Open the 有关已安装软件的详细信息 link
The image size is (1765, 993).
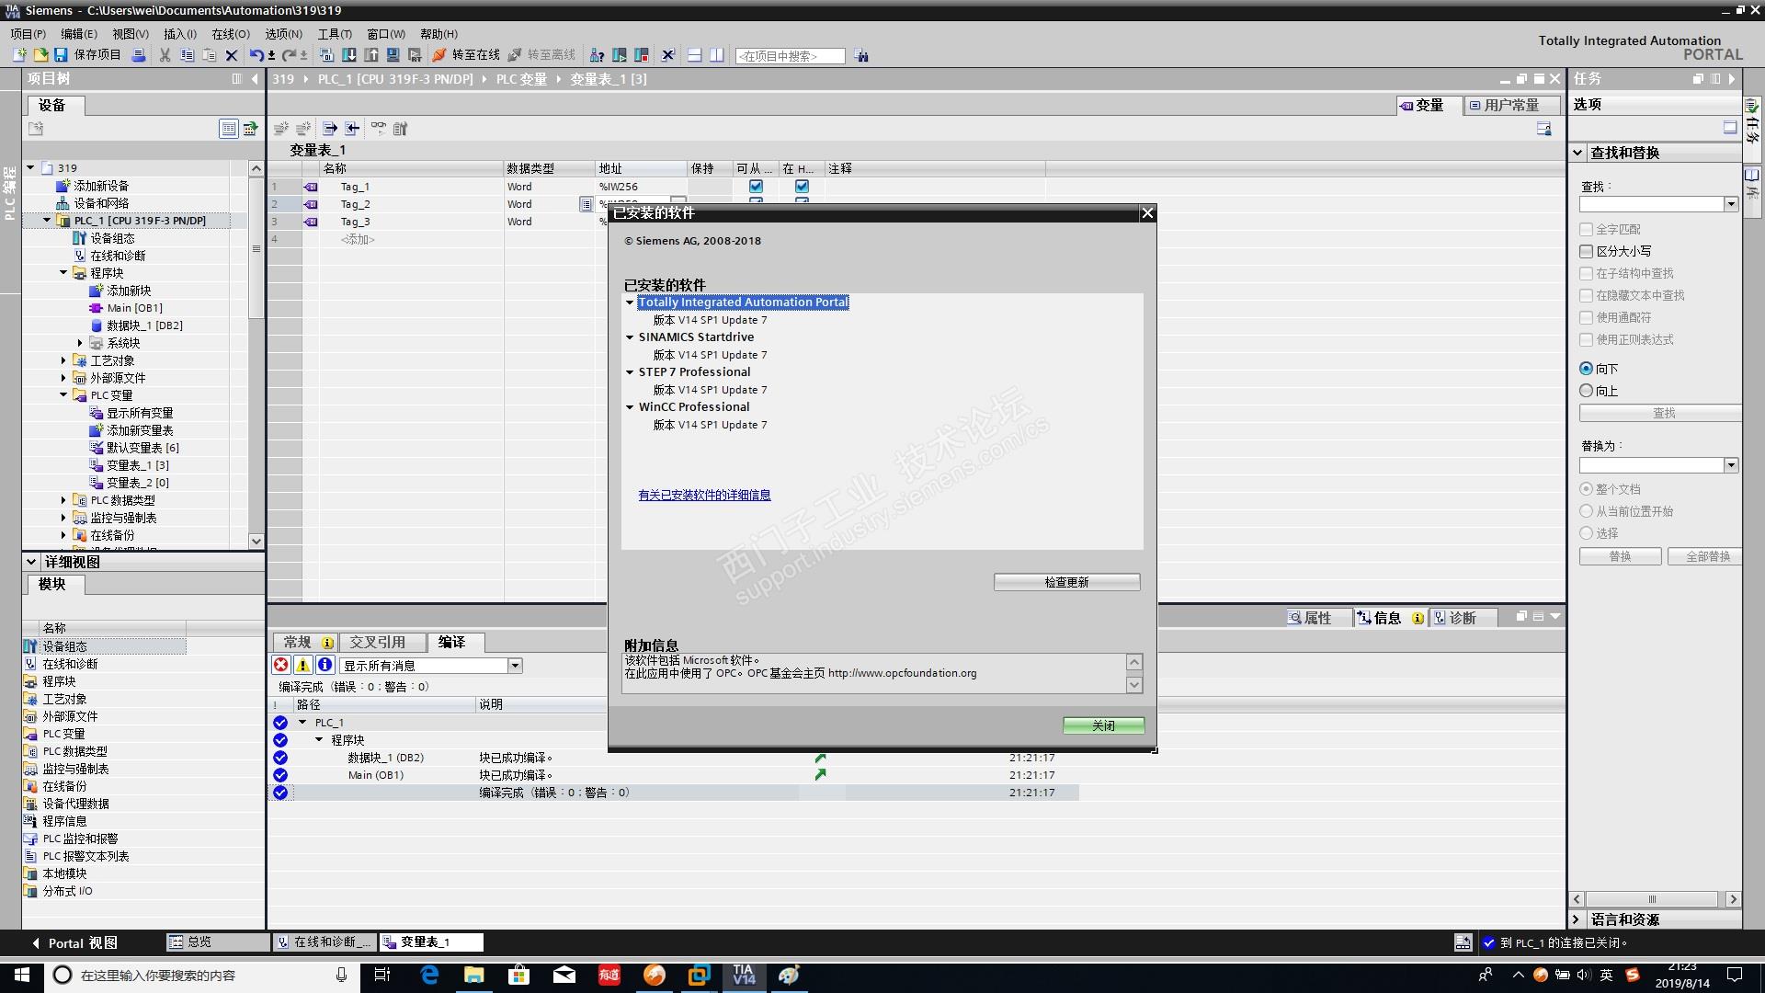pos(704,495)
